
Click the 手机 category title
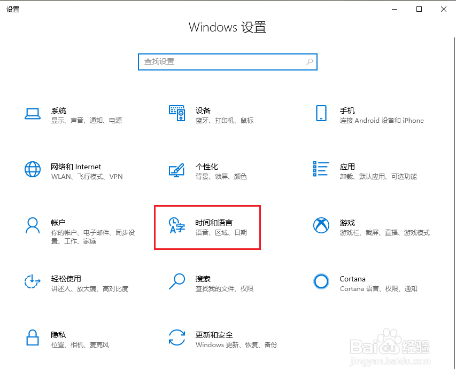tap(347, 111)
